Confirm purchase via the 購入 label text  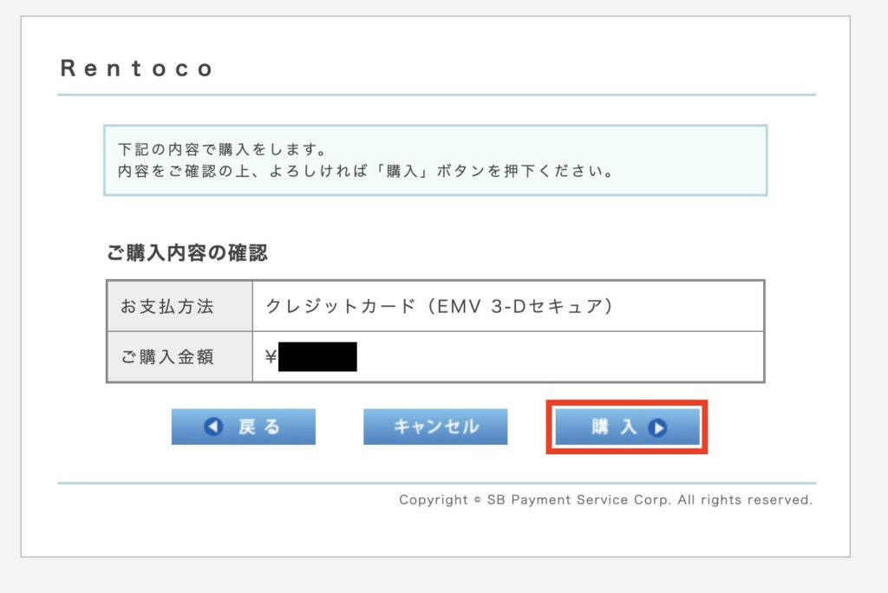click(615, 427)
